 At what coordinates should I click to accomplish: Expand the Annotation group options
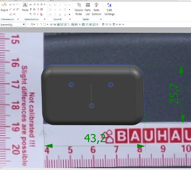tap(44, 19)
